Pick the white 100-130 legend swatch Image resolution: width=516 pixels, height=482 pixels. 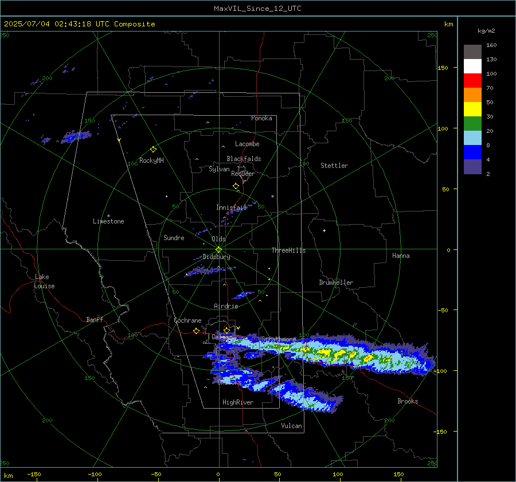point(472,66)
